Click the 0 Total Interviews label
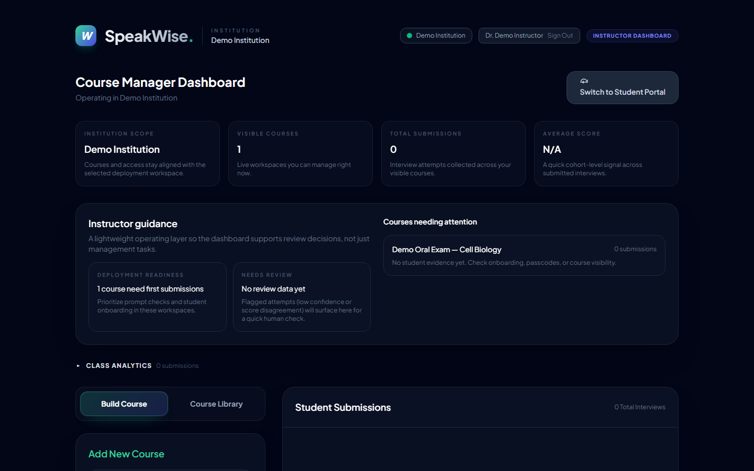Viewport: 754px width, 471px height. click(x=640, y=407)
